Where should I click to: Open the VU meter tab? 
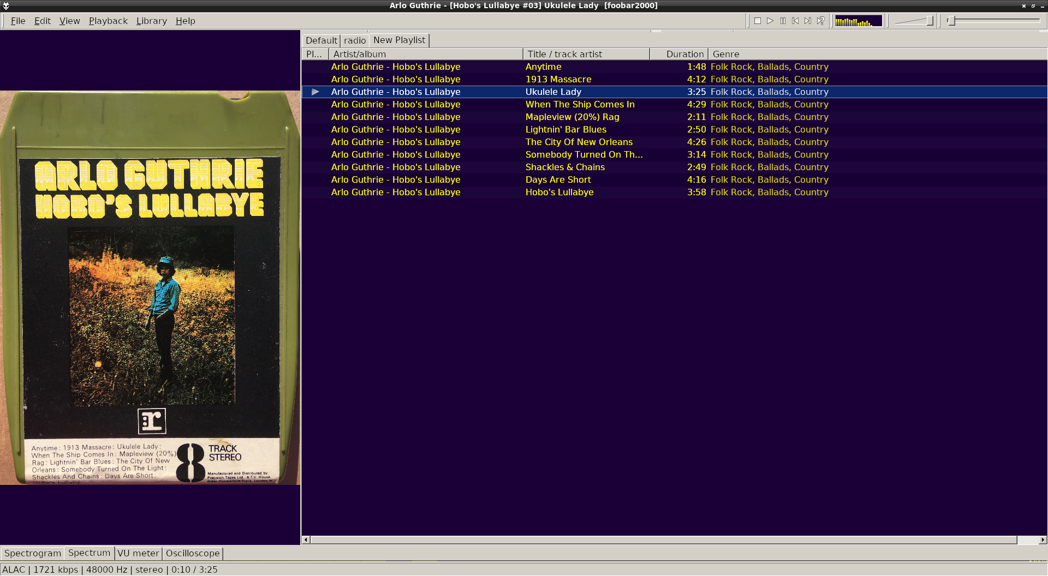point(138,554)
